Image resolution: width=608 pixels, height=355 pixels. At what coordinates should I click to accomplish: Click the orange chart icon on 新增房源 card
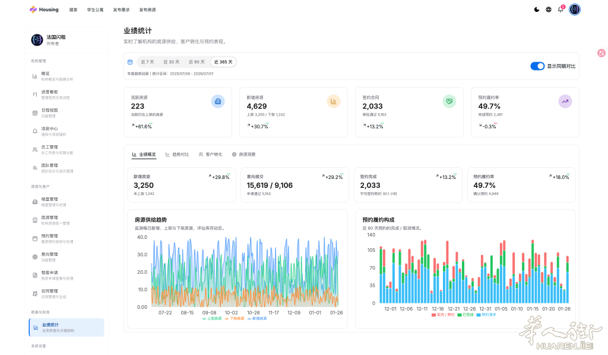[x=334, y=101]
